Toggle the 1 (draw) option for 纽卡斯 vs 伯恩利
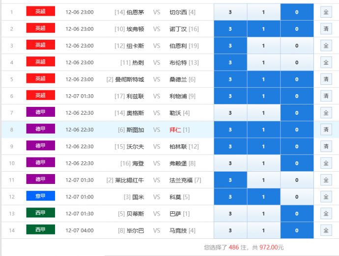The height and width of the screenshot is (256, 339). pyautogui.click(x=263, y=46)
